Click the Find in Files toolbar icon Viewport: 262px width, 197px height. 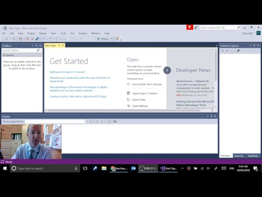pos(117,39)
